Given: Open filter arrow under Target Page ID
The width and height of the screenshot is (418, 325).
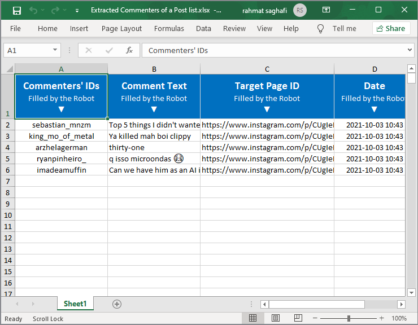Looking at the screenshot, I should 267,109.
